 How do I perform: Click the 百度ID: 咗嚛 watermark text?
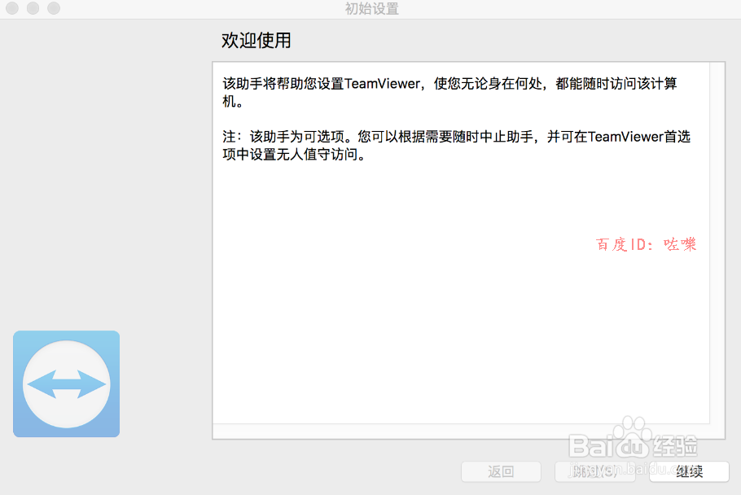coord(646,243)
